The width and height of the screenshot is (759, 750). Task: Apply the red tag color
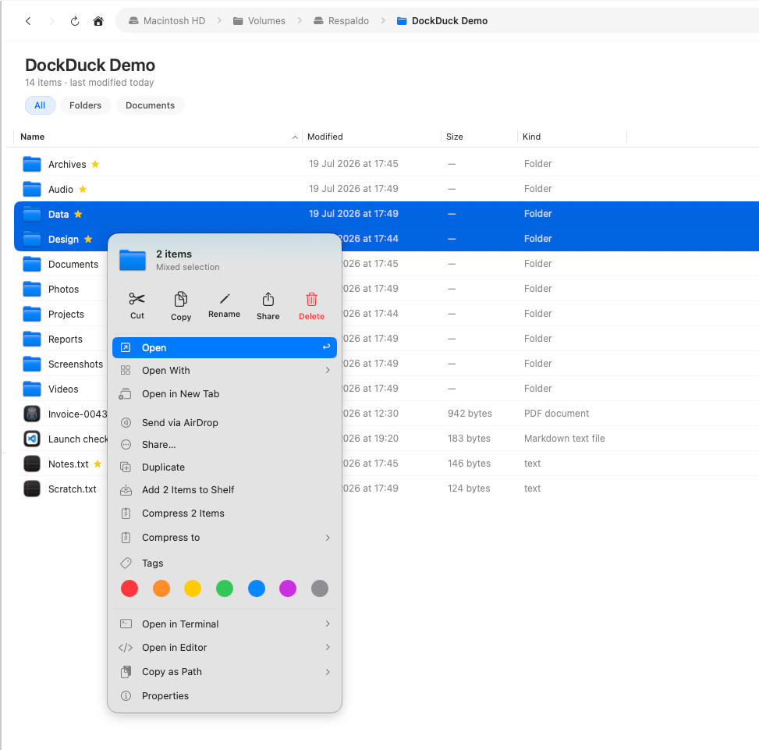[x=129, y=588]
